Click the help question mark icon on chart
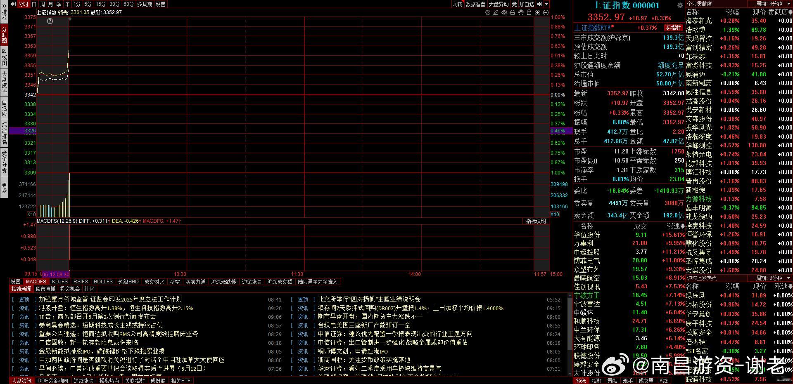The image size is (793, 384). (50, 21)
